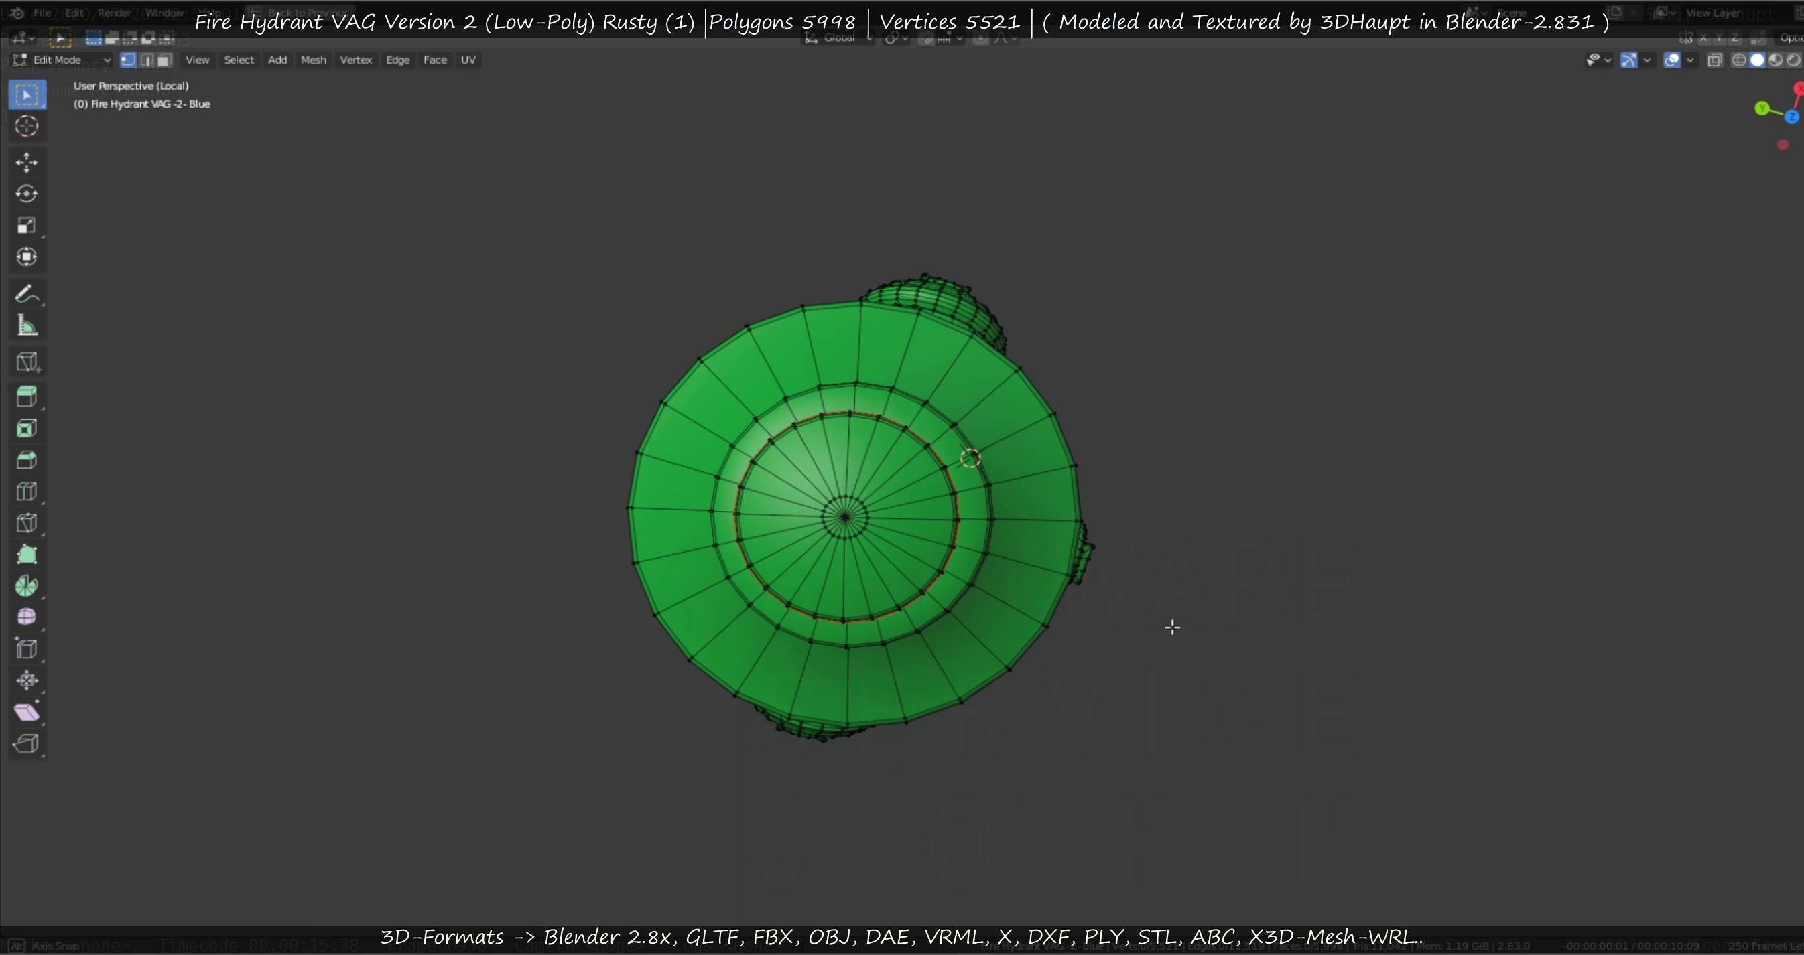Select the Move tool in toolbar

click(27, 162)
